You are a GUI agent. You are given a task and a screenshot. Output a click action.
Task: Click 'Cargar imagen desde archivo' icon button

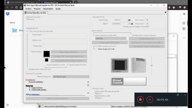[69, 52]
